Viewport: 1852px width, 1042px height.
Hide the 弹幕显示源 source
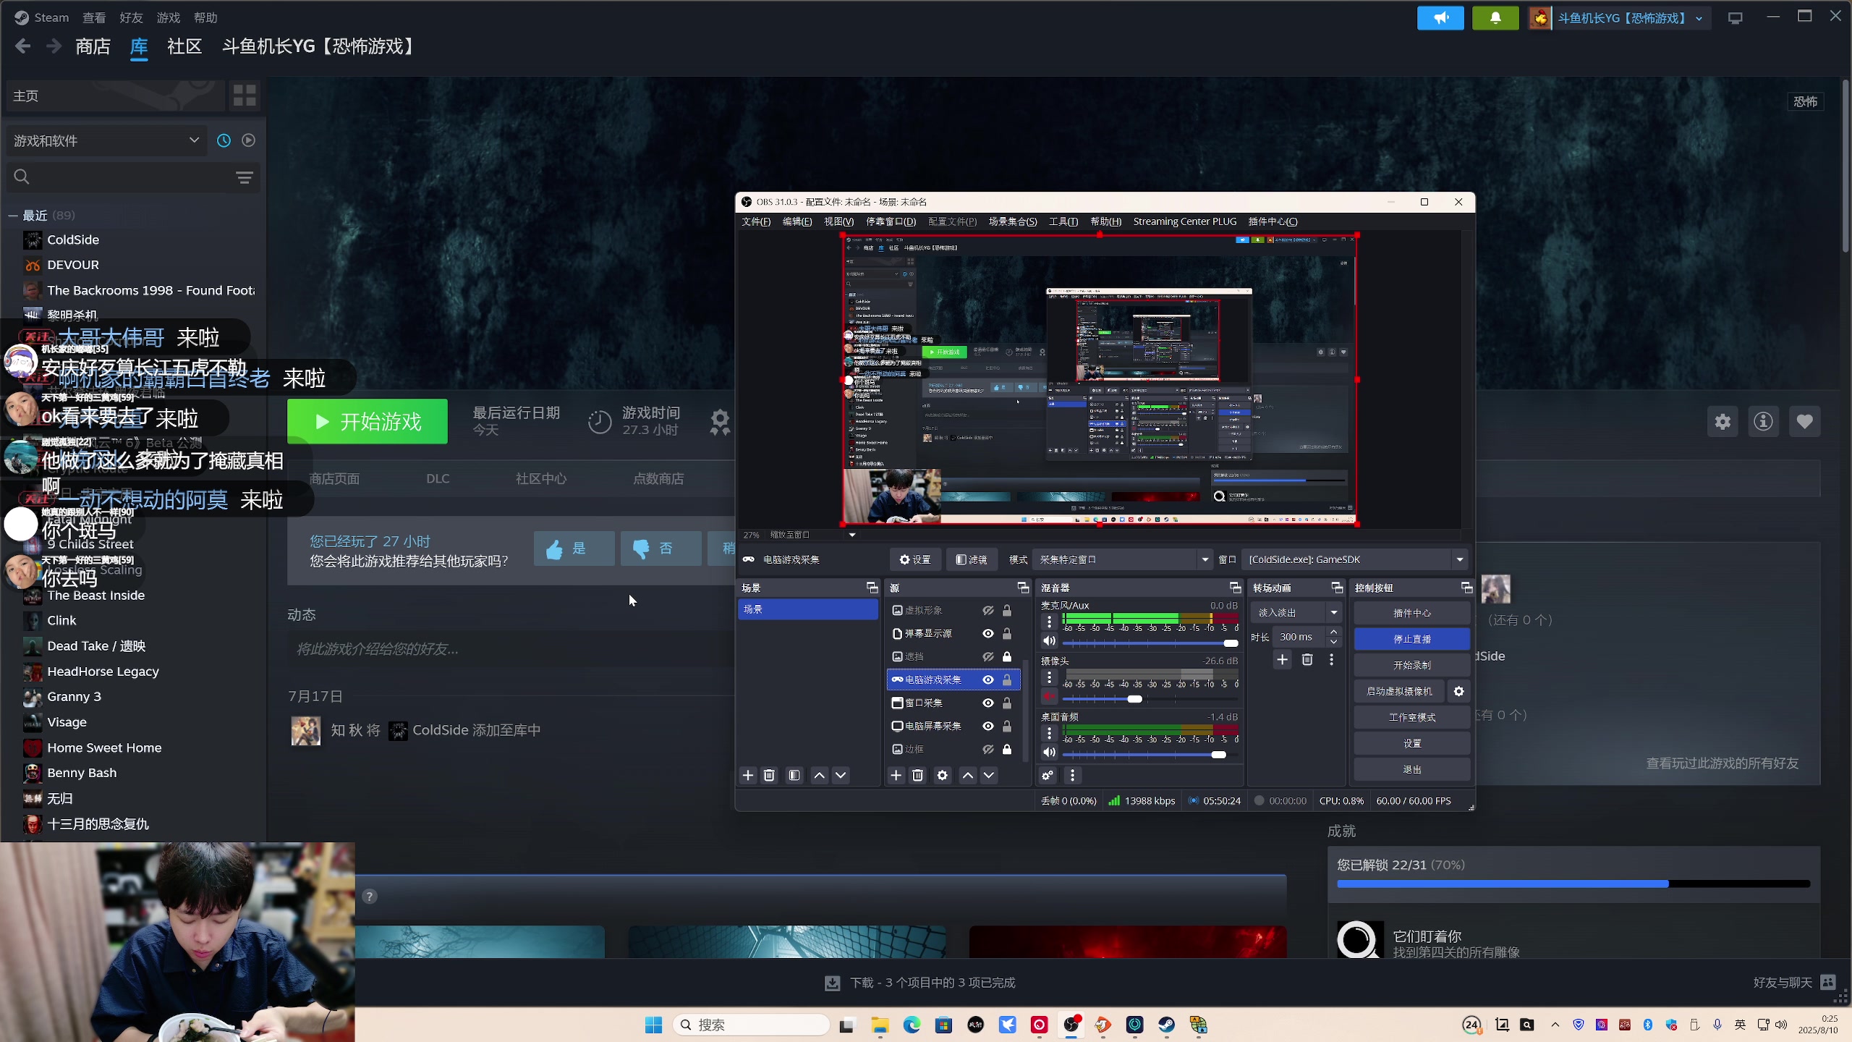tap(987, 634)
